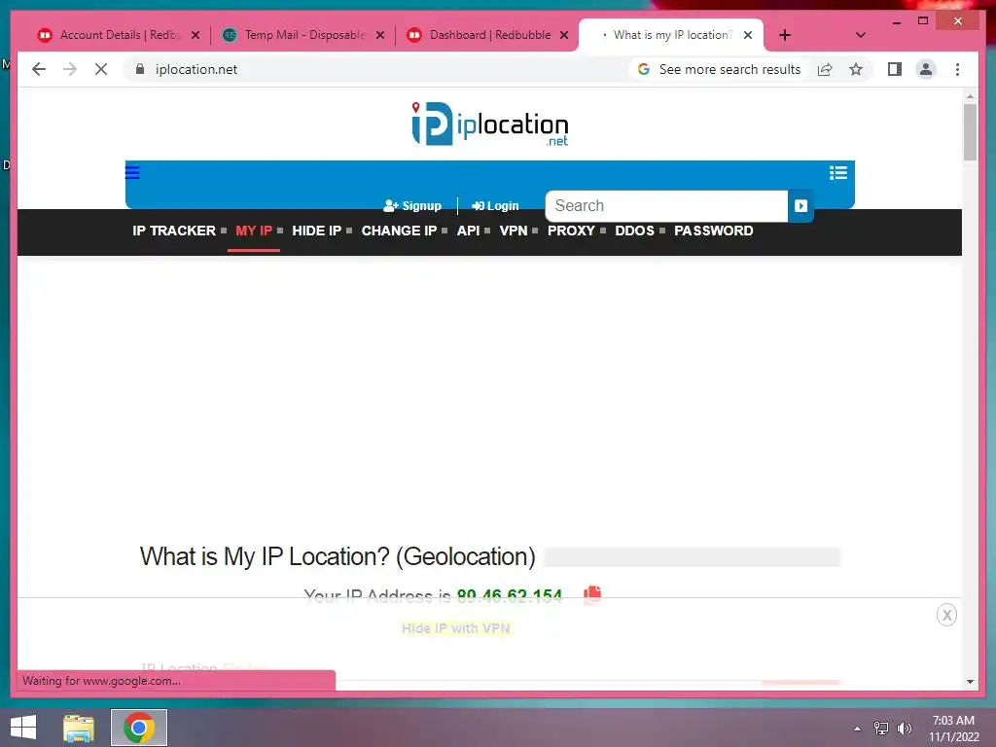Open the VPN menu item
The image size is (996, 747).
pyautogui.click(x=514, y=231)
